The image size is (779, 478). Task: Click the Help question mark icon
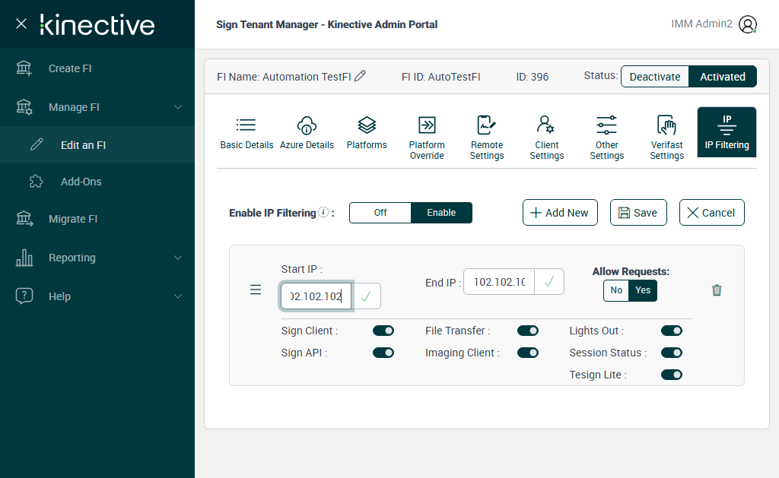click(x=24, y=296)
